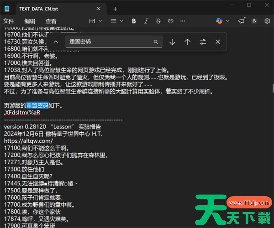The height and width of the screenshot is (228, 274).
Task: Open the account profile icon
Action: pos(254,21)
